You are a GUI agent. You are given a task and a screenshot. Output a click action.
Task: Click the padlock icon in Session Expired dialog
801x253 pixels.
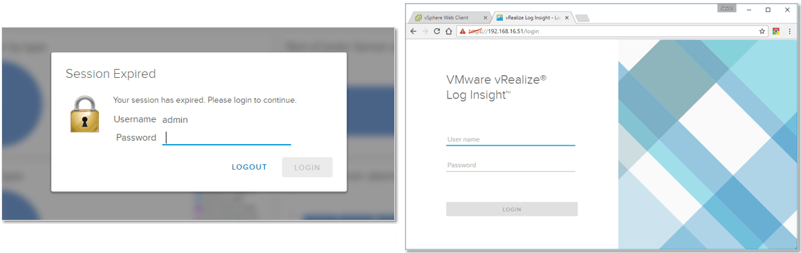pos(84,114)
